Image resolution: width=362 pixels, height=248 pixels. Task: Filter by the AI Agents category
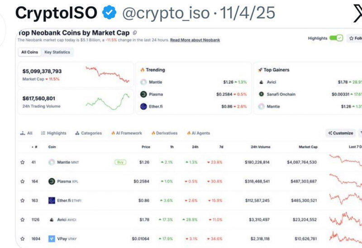(x=199, y=133)
